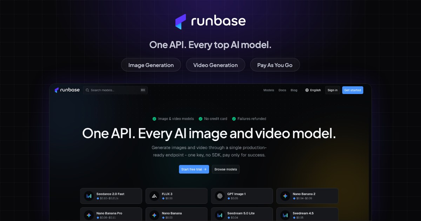Click the Nano Banana model icon
This screenshot has height=221, width=421.
pyautogui.click(x=154, y=215)
